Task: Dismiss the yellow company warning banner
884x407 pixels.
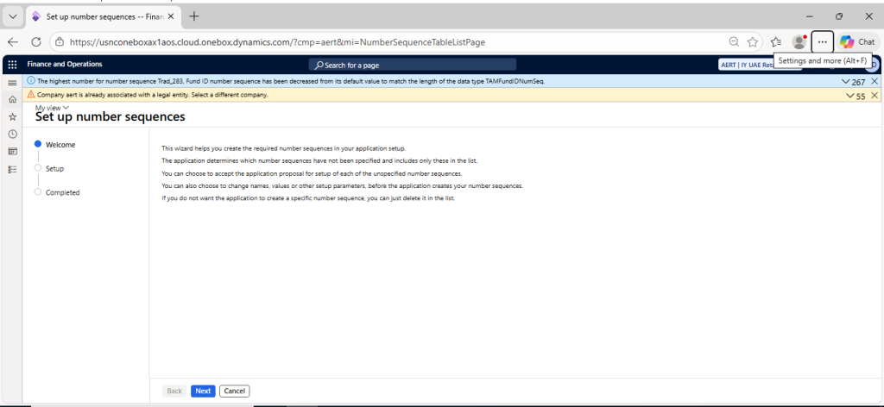Action: pos(875,96)
